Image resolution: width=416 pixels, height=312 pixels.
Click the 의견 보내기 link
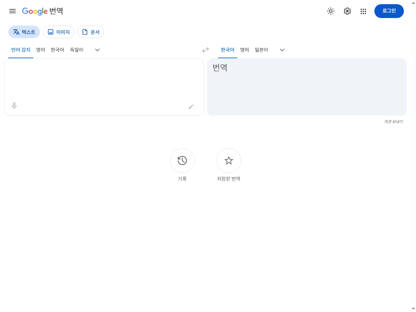coord(393,122)
